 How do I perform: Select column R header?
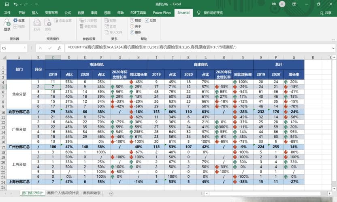[x=313, y=57]
